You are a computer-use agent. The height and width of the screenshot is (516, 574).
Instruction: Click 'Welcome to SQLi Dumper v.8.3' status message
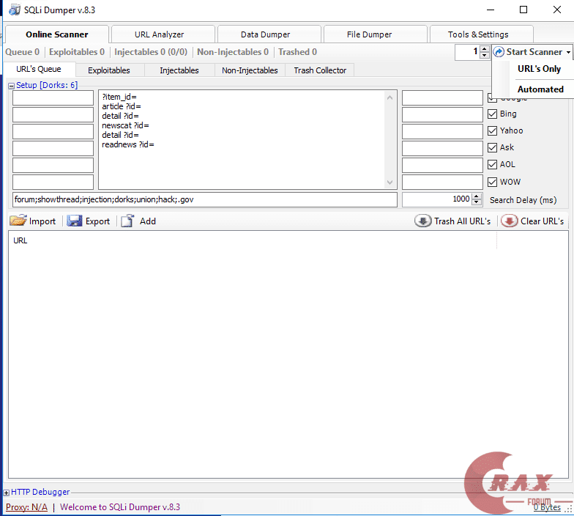pos(120,507)
